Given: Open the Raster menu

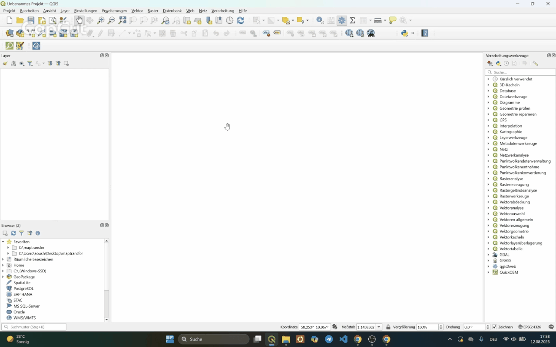Looking at the screenshot, I should click(x=153, y=11).
